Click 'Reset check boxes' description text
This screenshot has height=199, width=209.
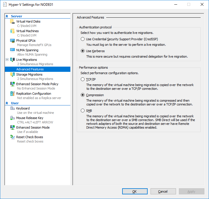pyautogui.click(x=30, y=141)
